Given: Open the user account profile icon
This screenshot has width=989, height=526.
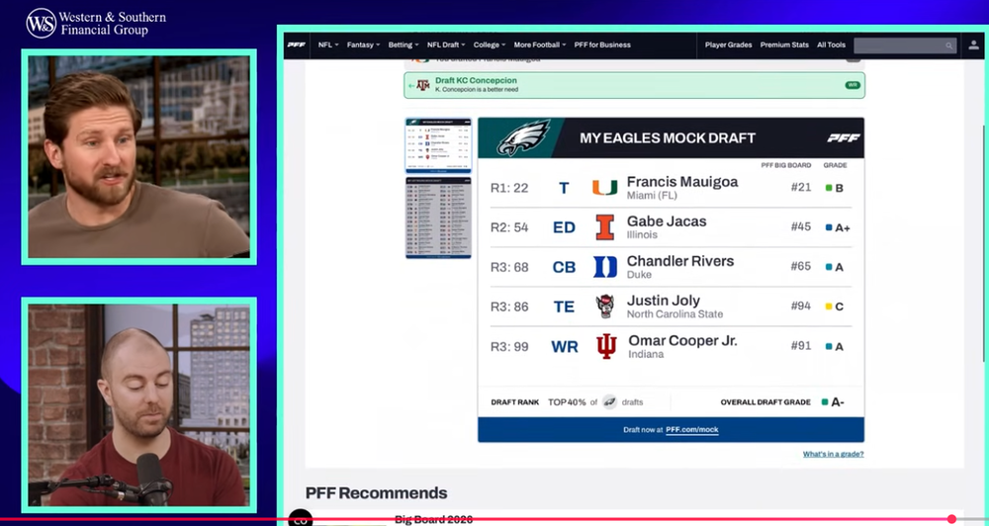Looking at the screenshot, I should [x=973, y=44].
